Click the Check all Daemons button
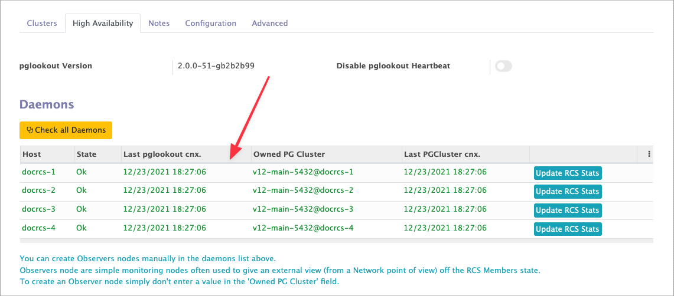This screenshot has height=296, width=674. pyautogui.click(x=66, y=130)
